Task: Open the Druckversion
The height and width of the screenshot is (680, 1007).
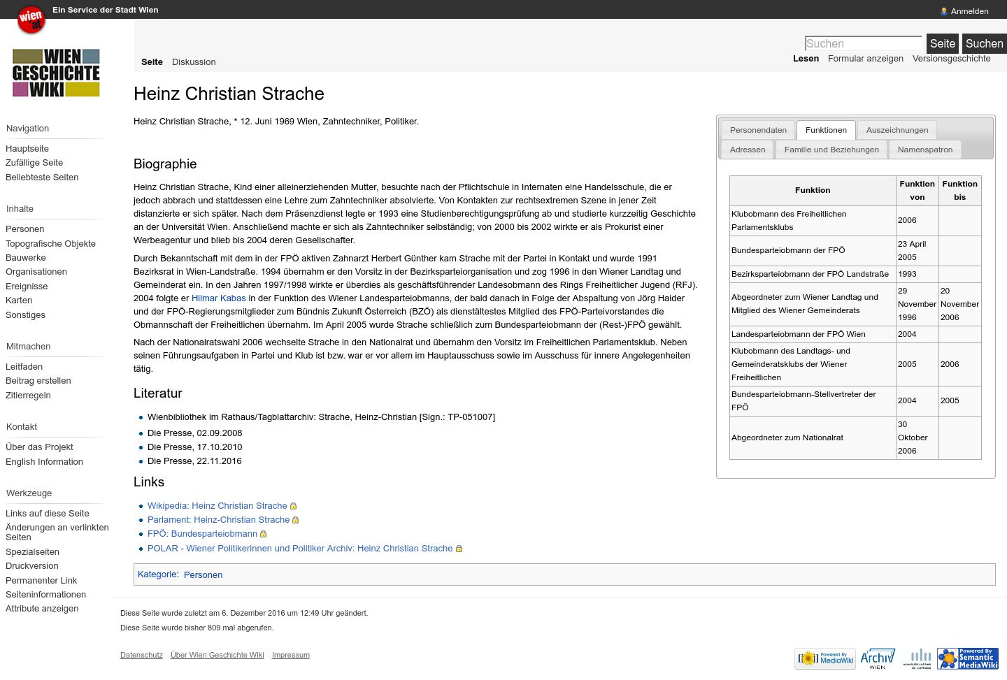Action: point(32,566)
